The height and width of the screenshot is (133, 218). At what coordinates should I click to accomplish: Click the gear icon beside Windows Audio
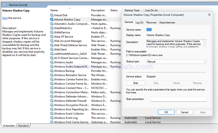[x=52, y=62]
